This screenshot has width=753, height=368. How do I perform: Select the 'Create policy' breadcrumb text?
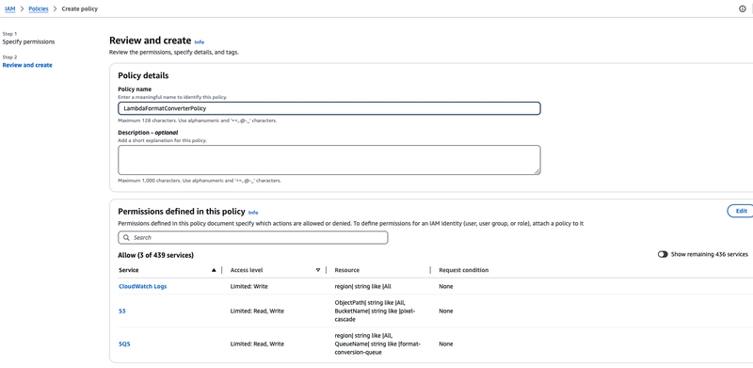pos(80,8)
